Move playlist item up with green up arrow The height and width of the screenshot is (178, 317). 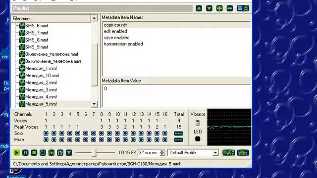pos(199,8)
